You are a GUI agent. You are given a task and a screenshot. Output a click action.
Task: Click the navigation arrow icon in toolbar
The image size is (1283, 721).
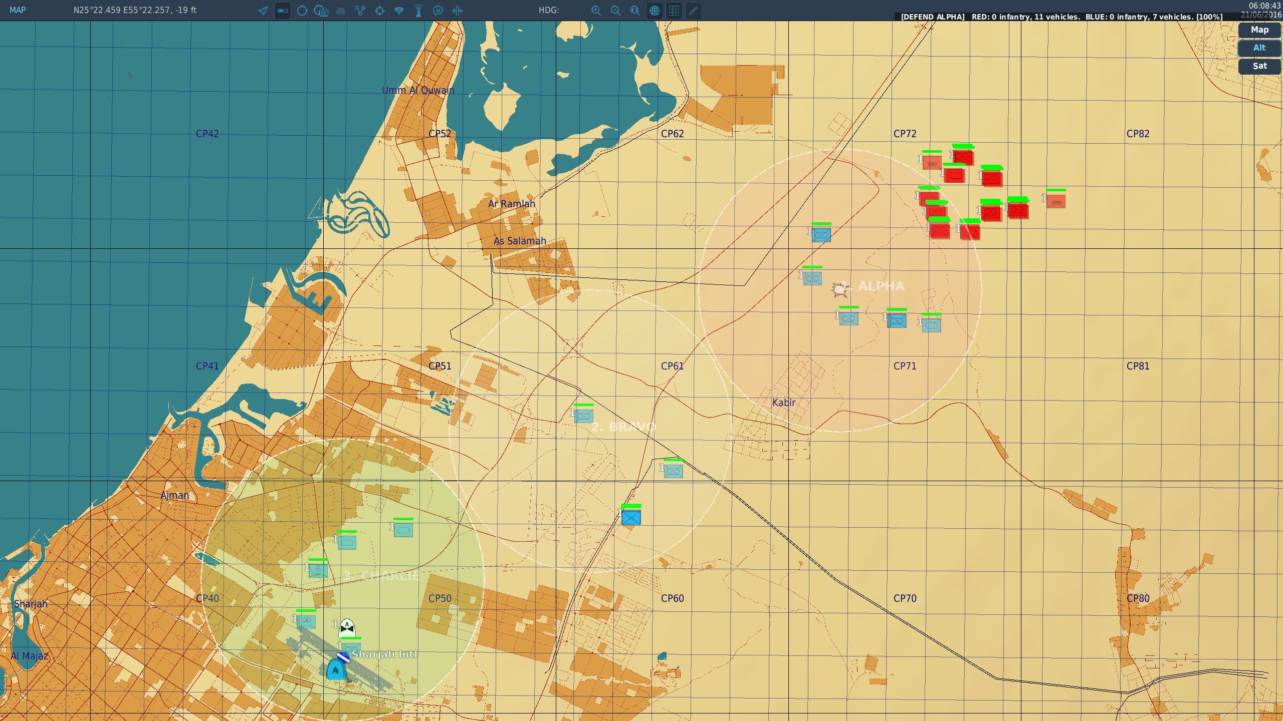(263, 11)
